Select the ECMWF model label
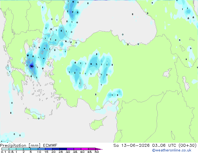198x153 pixels. coord(50,146)
